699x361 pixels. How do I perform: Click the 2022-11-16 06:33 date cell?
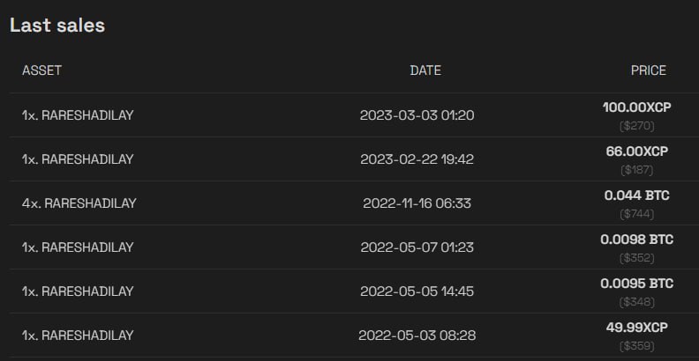417,203
